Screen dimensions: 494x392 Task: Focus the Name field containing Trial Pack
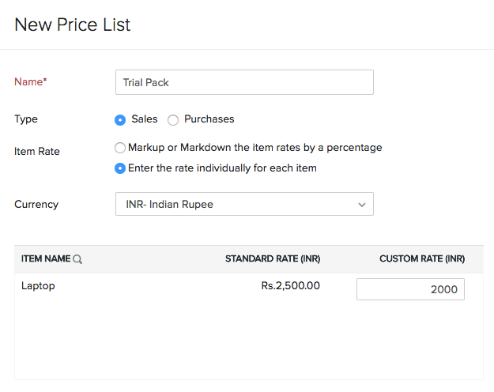tap(244, 82)
